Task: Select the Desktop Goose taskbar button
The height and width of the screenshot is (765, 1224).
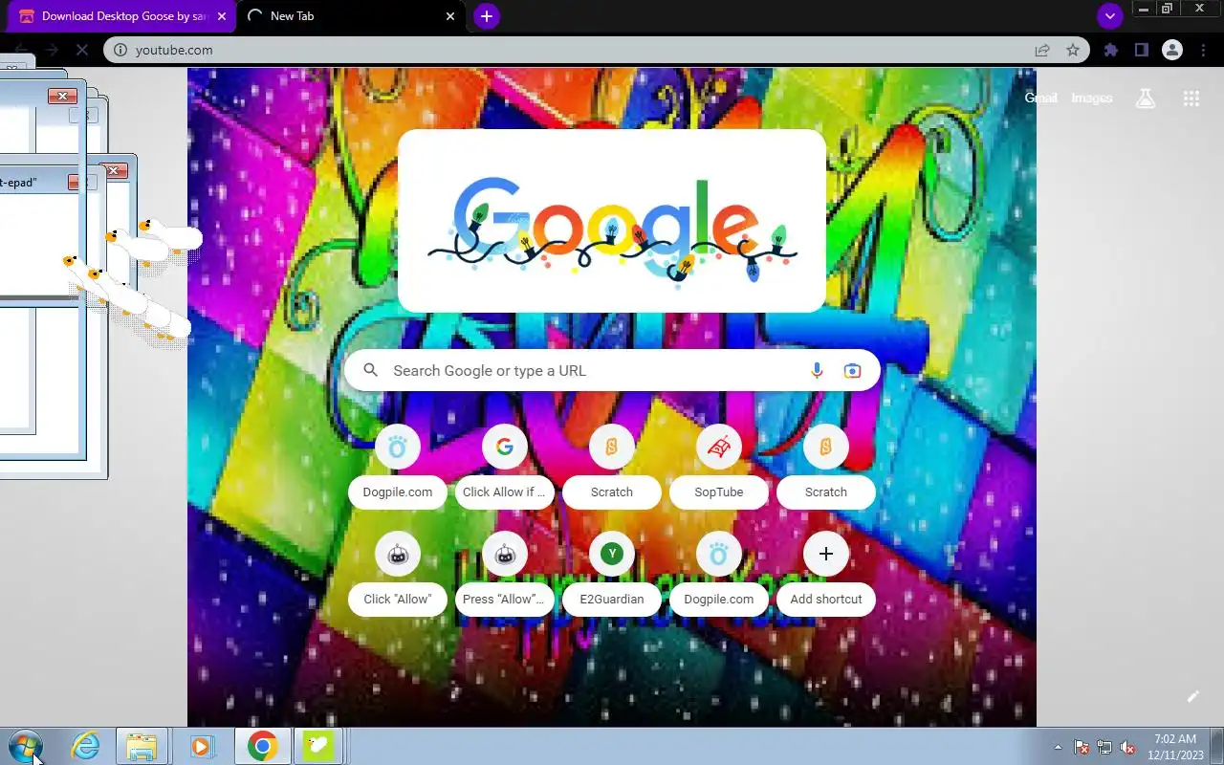Action: pos(318,746)
